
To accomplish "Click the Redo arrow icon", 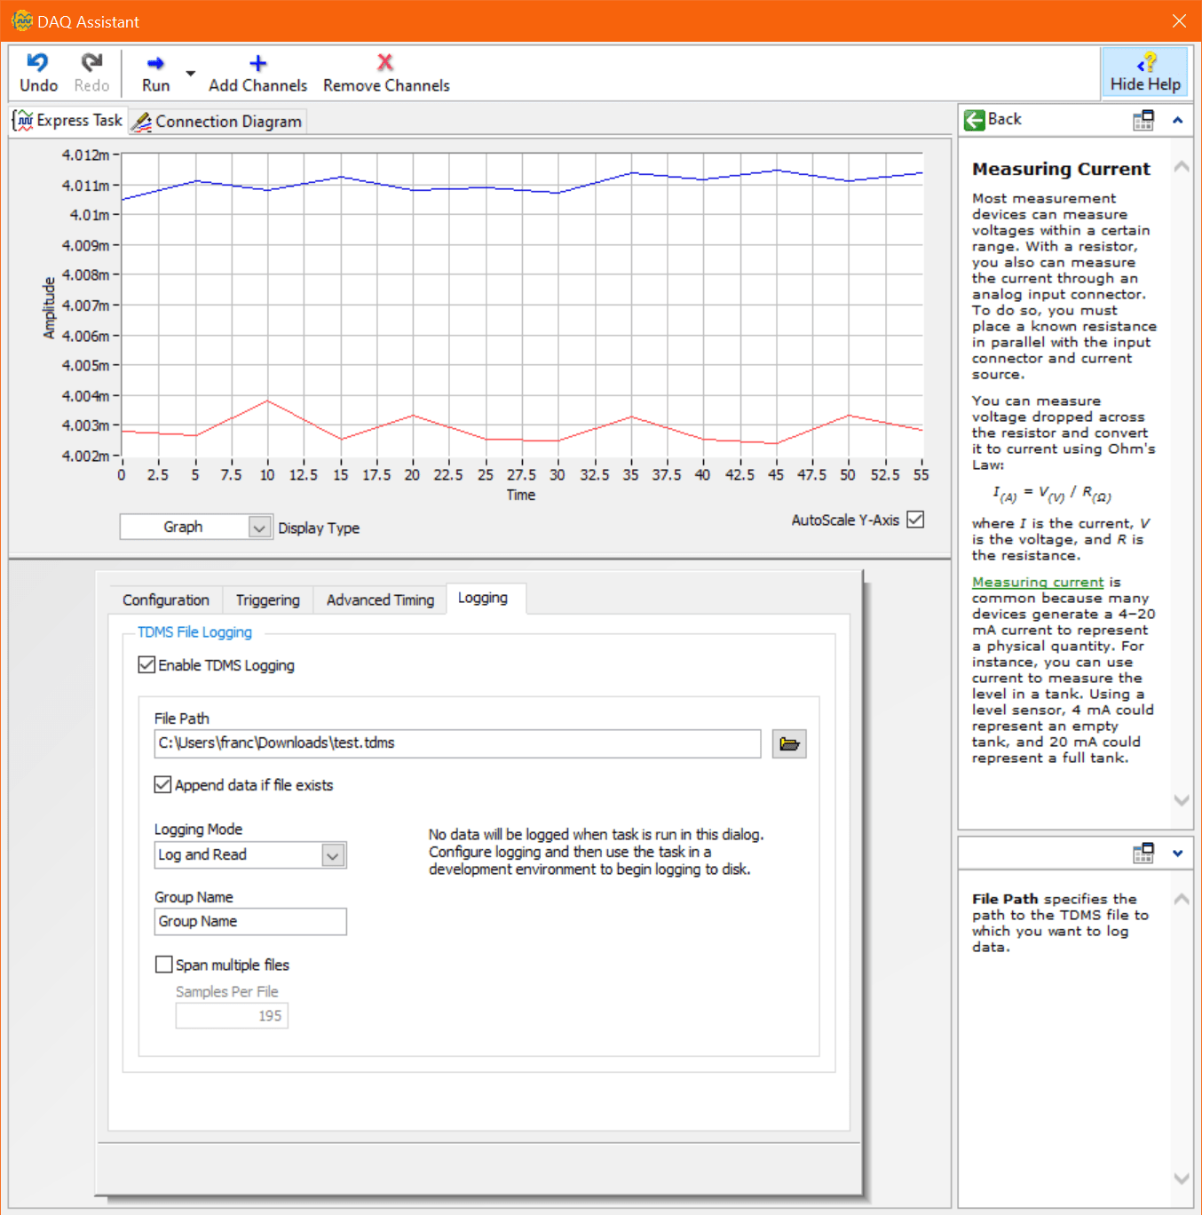I will [x=91, y=62].
